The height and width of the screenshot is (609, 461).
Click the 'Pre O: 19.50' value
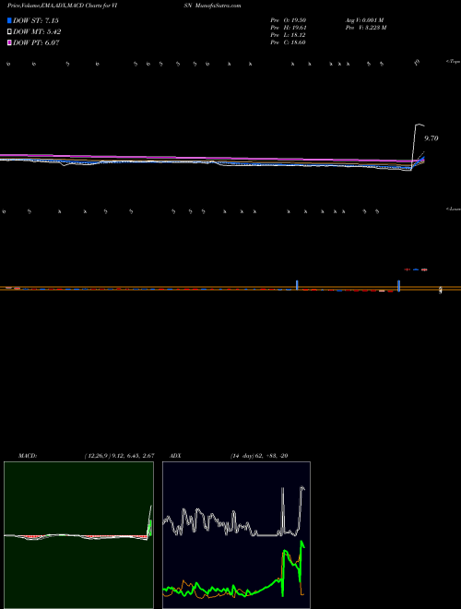coord(288,20)
